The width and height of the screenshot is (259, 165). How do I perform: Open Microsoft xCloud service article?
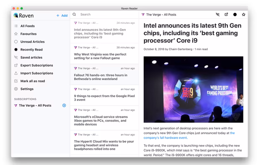(x=104, y=118)
